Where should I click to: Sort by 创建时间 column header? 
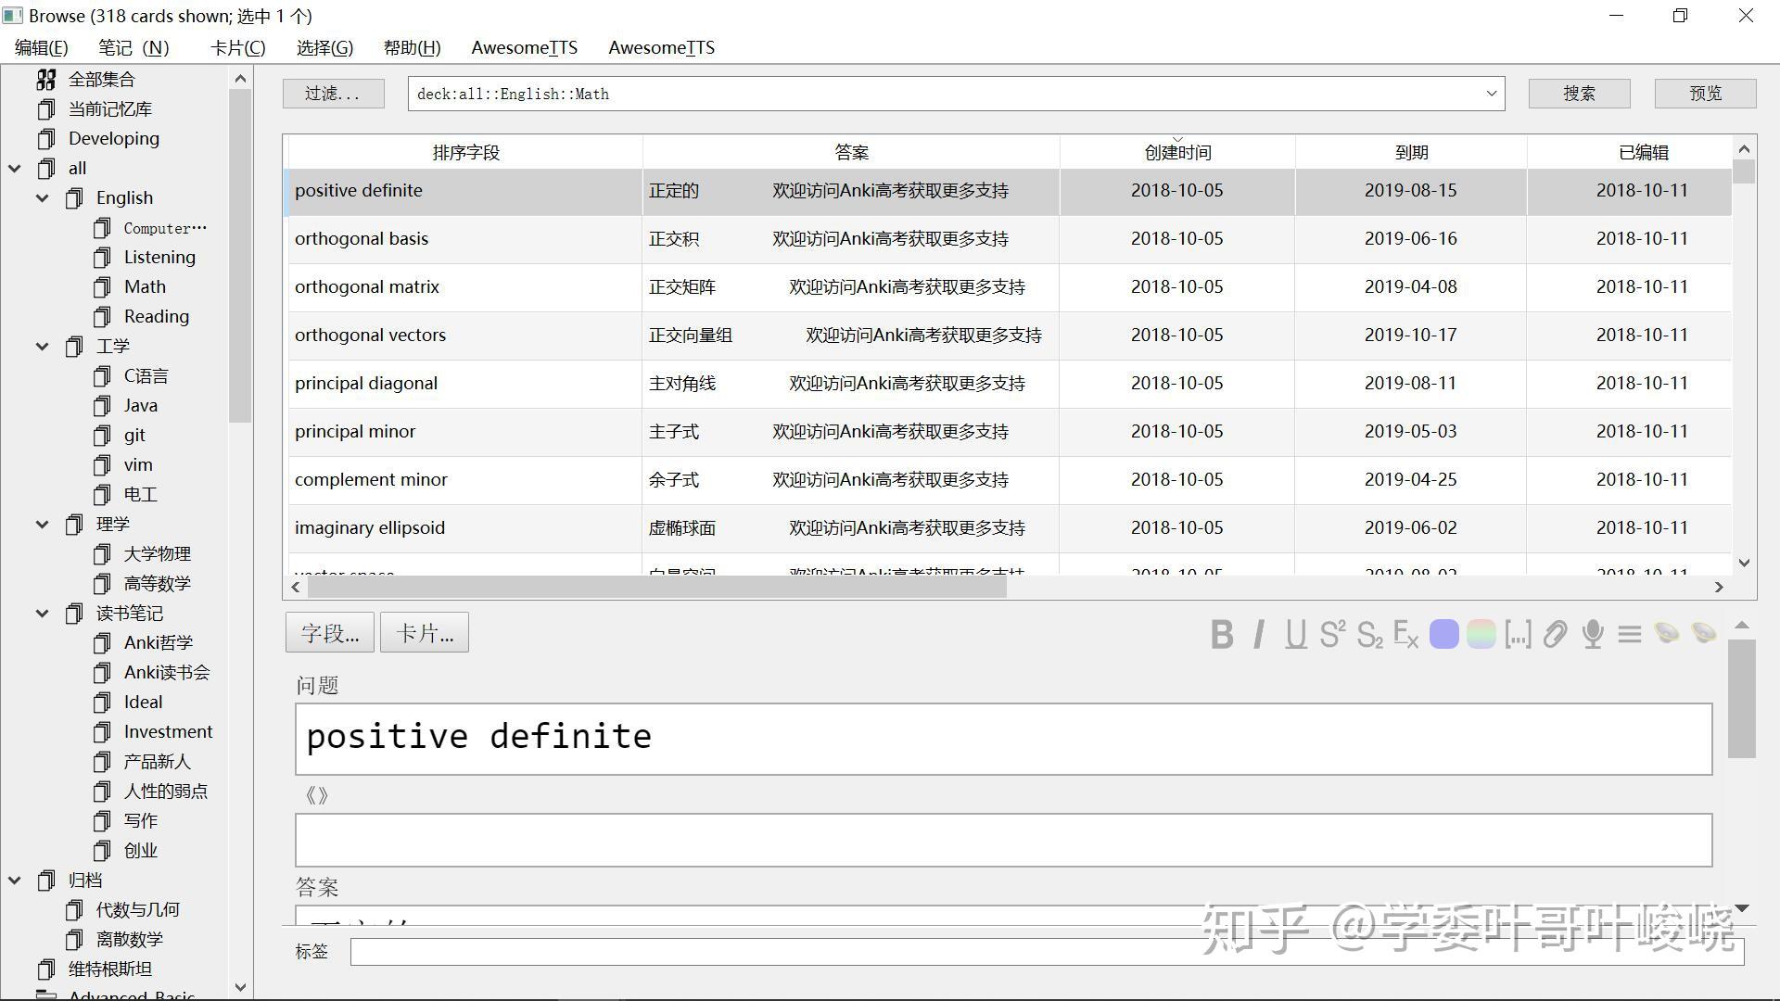(x=1176, y=152)
